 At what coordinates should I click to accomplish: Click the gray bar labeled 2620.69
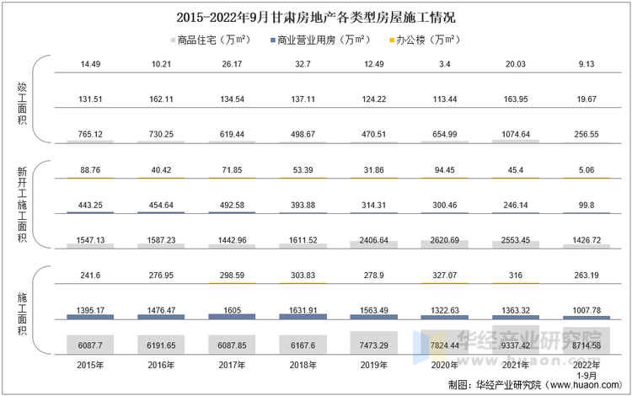[x=445, y=244]
